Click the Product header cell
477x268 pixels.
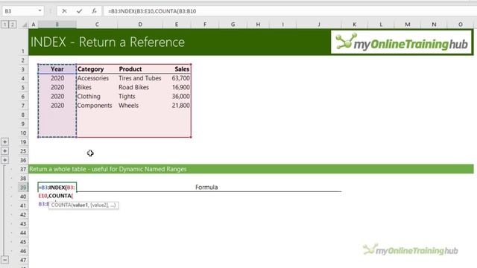point(140,69)
